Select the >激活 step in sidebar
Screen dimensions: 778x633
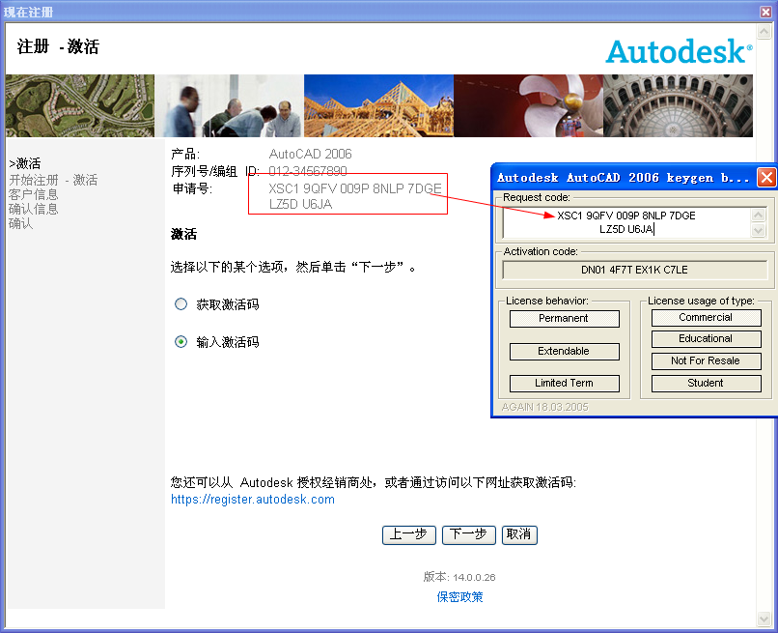[25, 163]
